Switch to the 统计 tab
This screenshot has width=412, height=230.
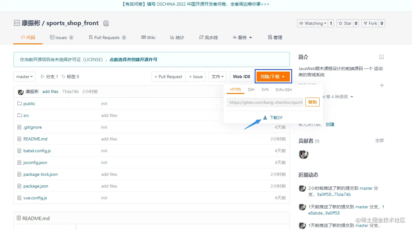coord(177,38)
